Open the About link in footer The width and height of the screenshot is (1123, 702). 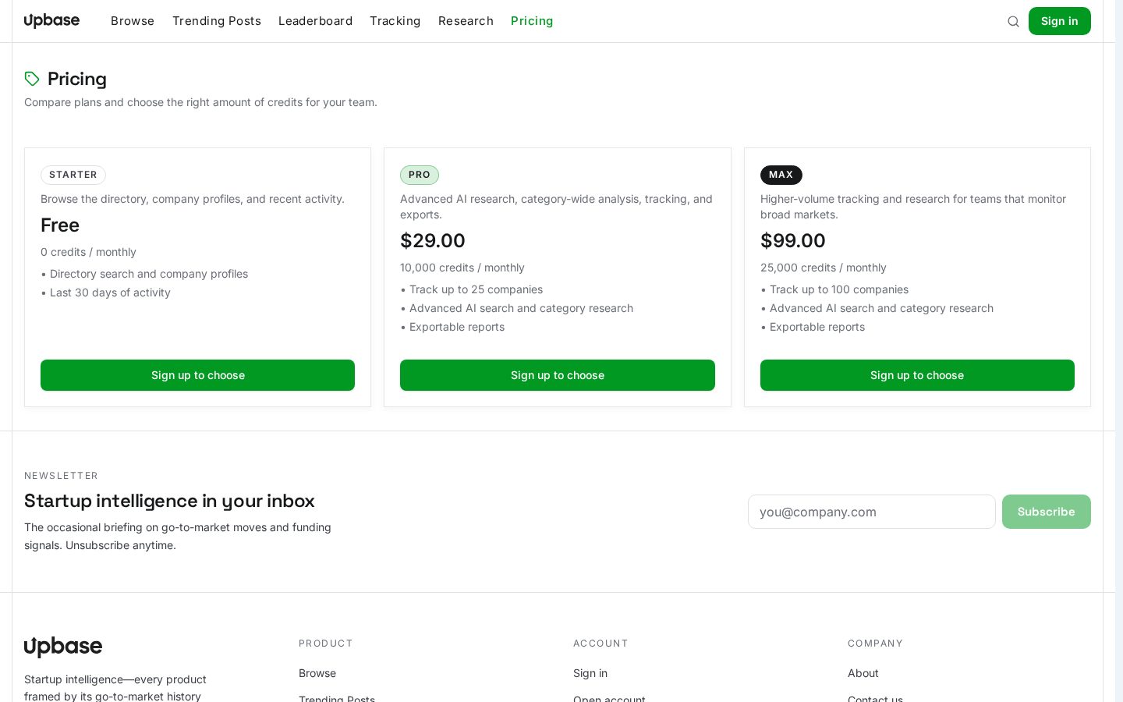[x=863, y=673]
